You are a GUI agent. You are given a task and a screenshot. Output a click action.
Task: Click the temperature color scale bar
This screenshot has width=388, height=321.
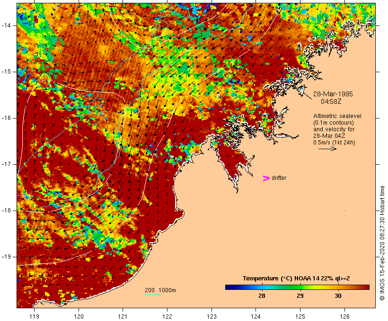297,287
